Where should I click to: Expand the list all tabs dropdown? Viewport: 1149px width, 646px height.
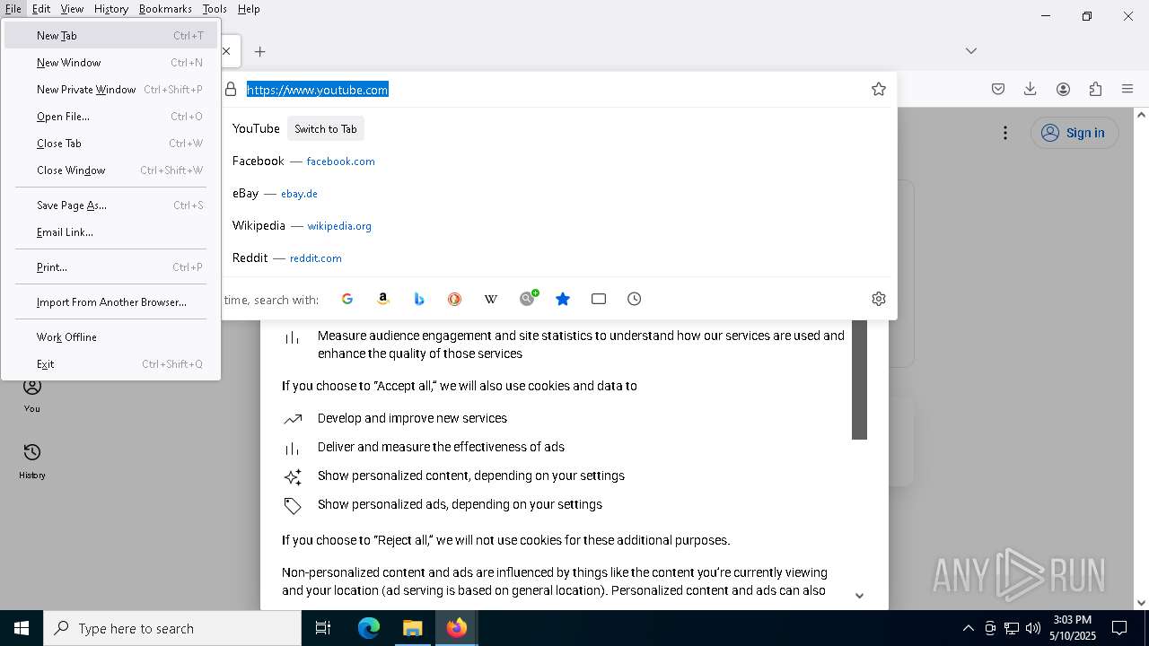[971, 51]
